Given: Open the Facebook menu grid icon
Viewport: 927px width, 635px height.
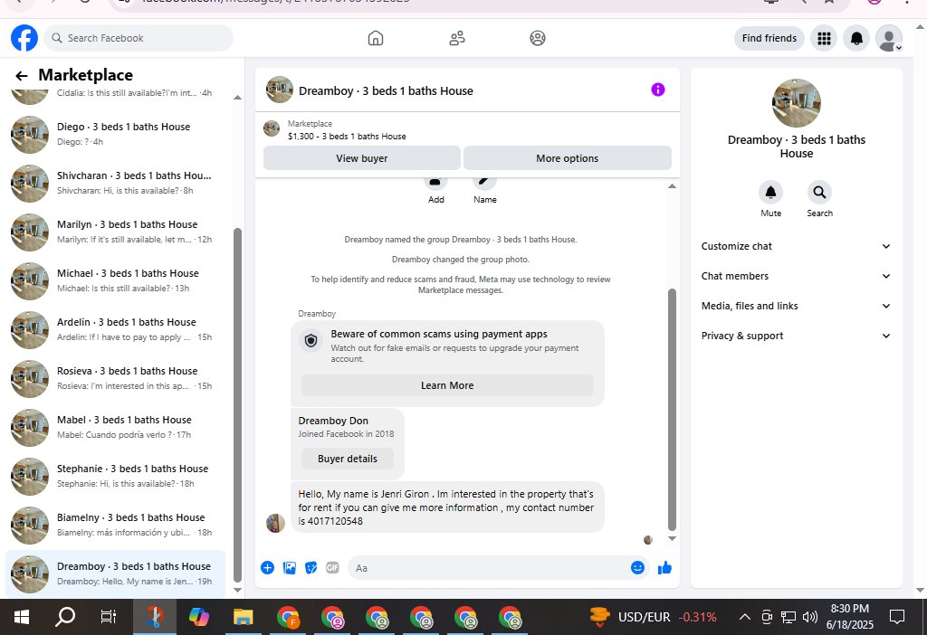Looking at the screenshot, I should tap(824, 38).
